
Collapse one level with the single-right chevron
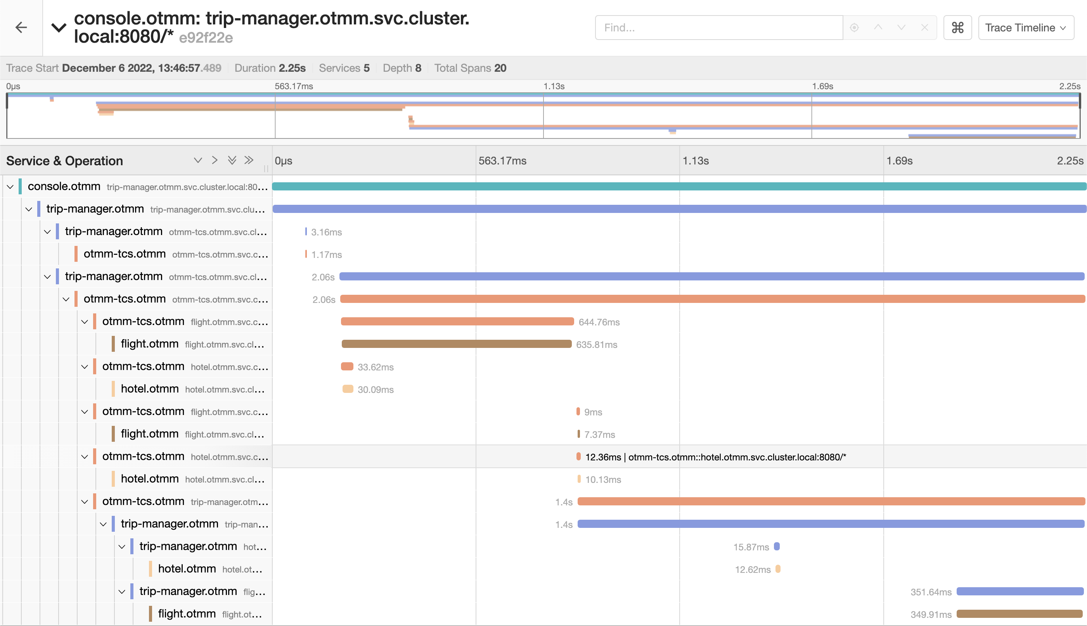click(x=215, y=160)
